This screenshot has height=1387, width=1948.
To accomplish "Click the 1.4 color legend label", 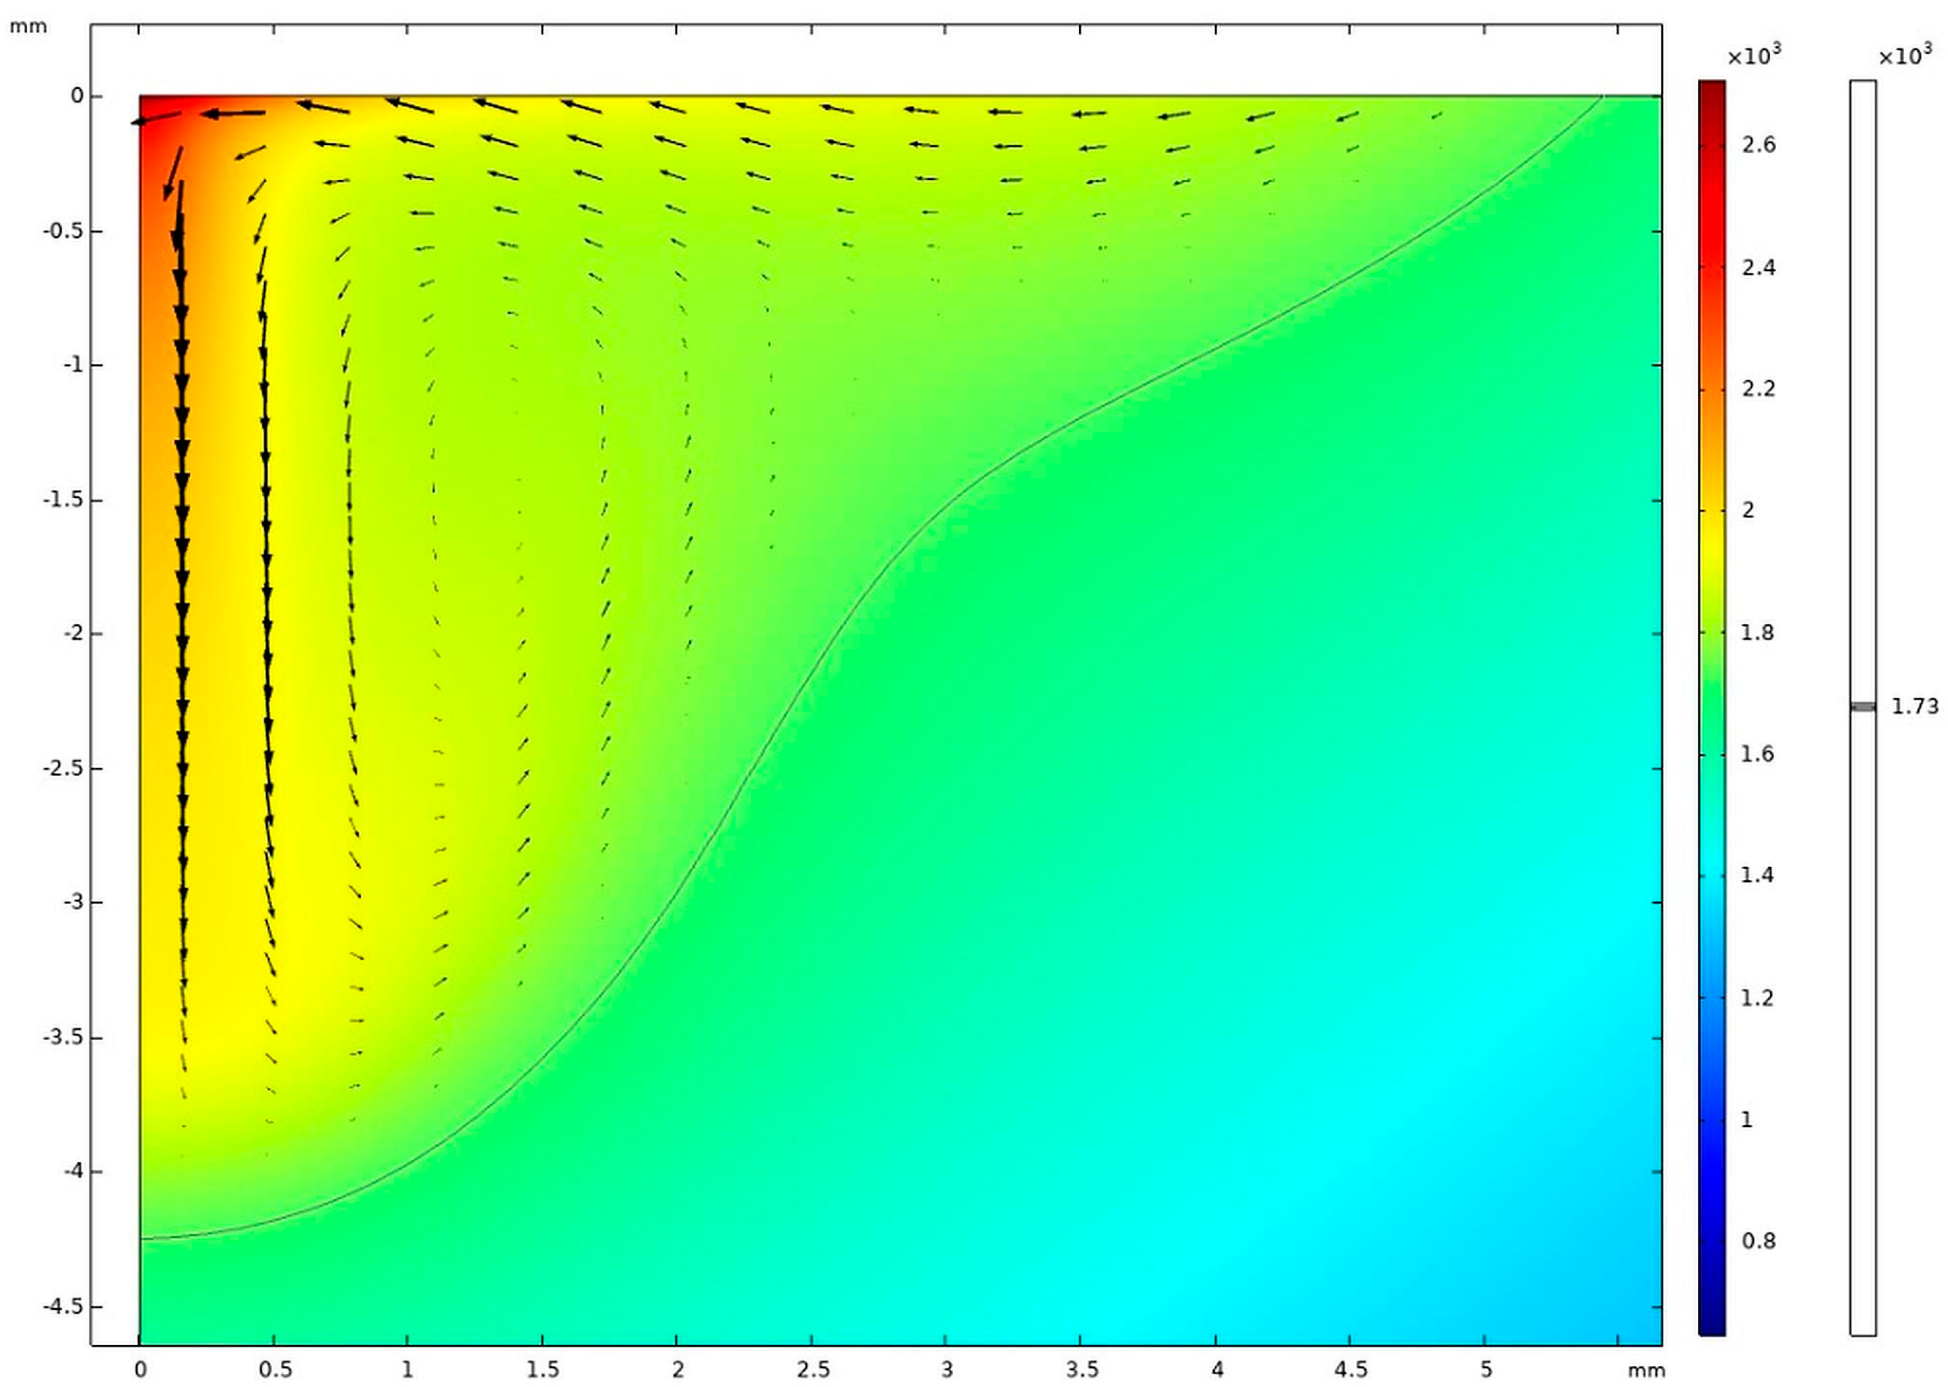I will click(1757, 875).
